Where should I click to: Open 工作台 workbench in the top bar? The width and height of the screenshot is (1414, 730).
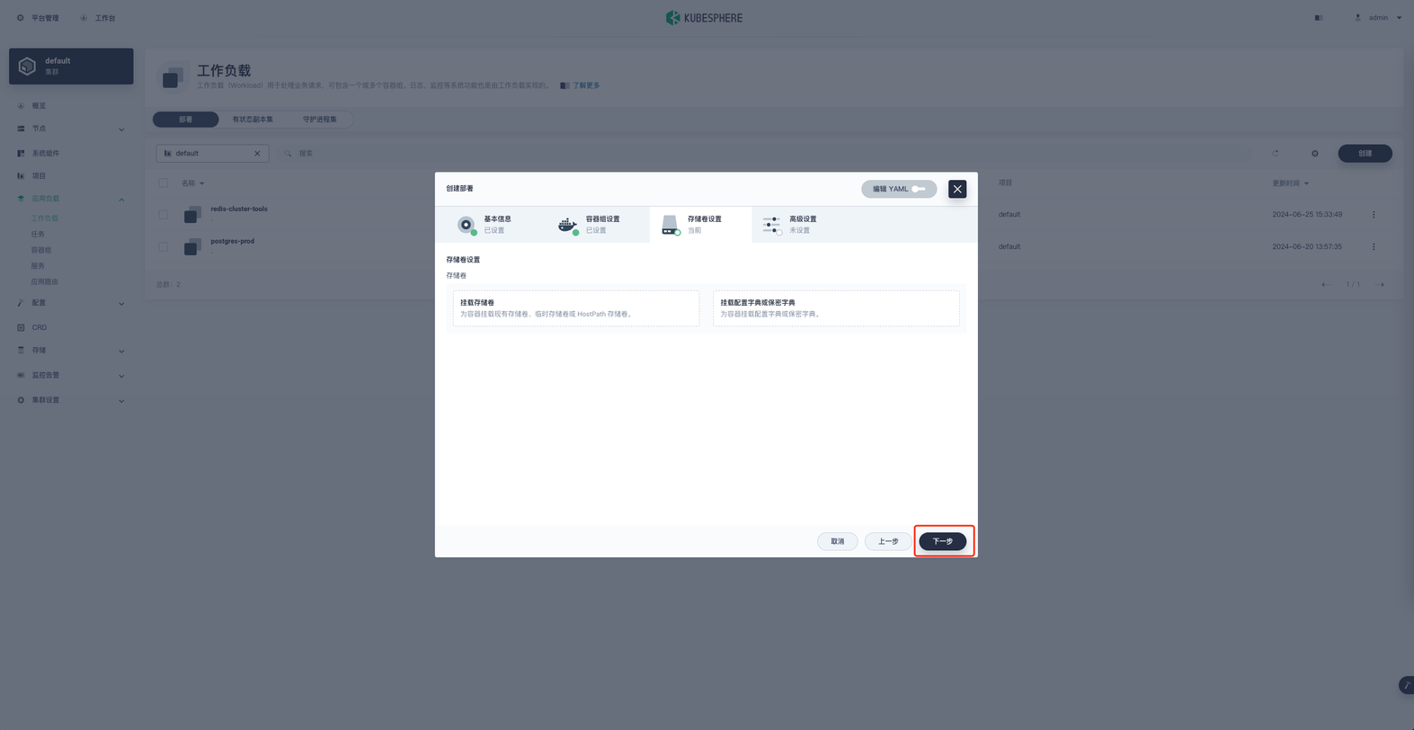pos(98,18)
